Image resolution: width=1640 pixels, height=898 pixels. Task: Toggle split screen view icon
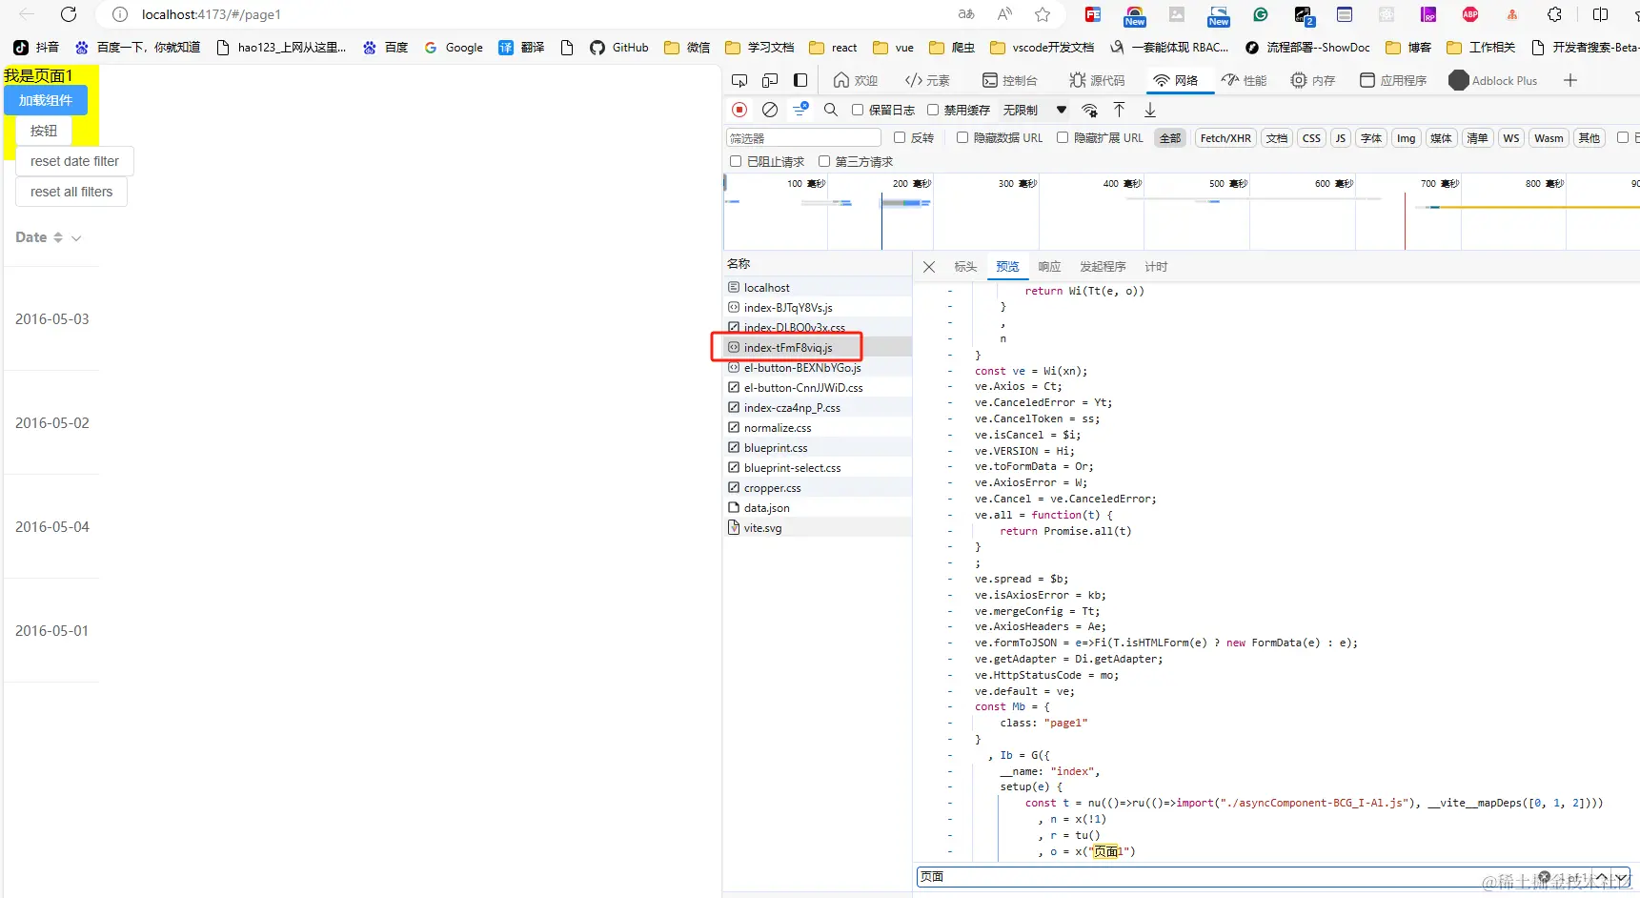click(1600, 14)
